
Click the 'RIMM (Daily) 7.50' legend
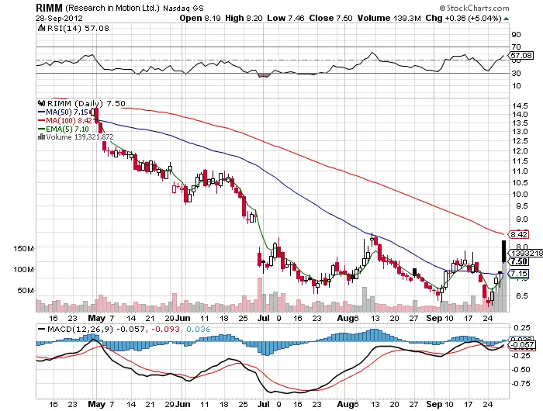86,103
